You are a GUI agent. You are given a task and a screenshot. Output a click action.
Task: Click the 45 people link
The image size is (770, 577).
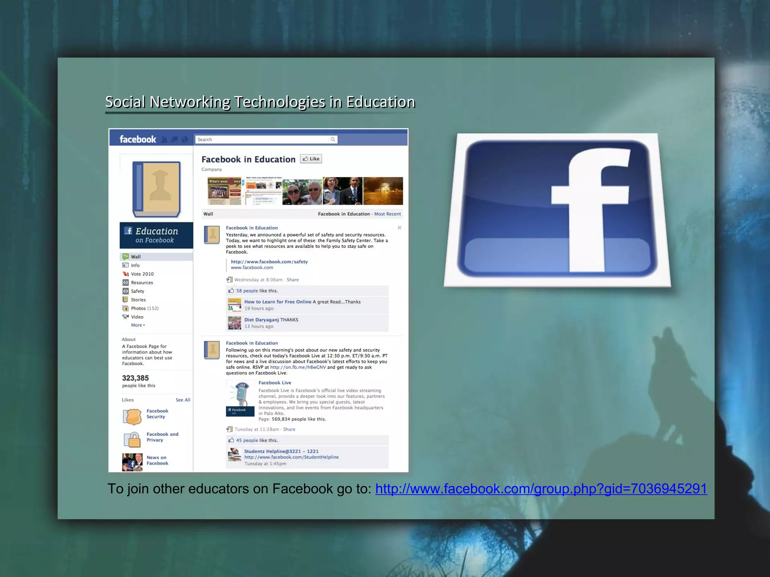pos(247,440)
